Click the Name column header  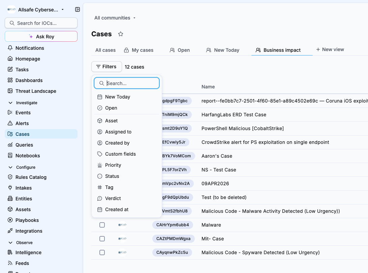208,87
